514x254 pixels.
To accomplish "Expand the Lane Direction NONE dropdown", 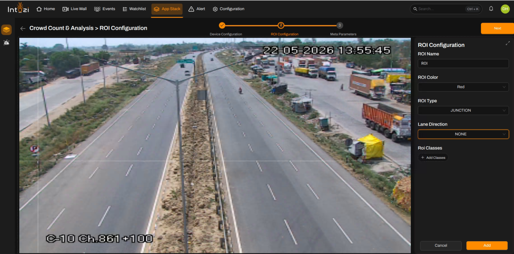I will coord(463,134).
